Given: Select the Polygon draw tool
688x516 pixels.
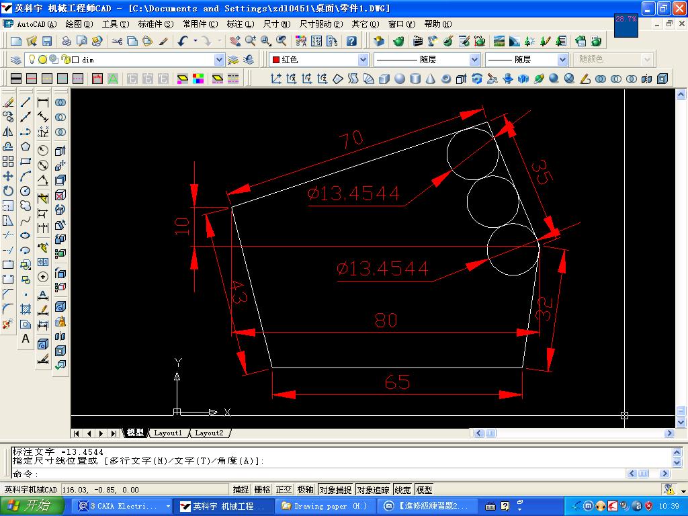Looking at the screenshot, I should (26, 146).
